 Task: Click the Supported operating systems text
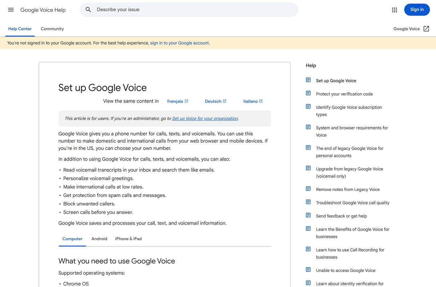point(92,273)
